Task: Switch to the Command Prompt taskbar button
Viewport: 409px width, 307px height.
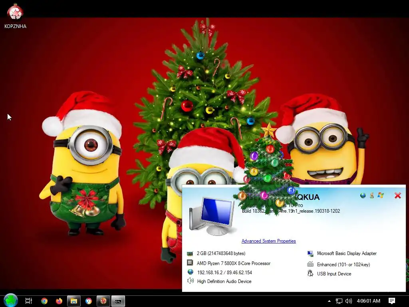Action: (x=118, y=301)
